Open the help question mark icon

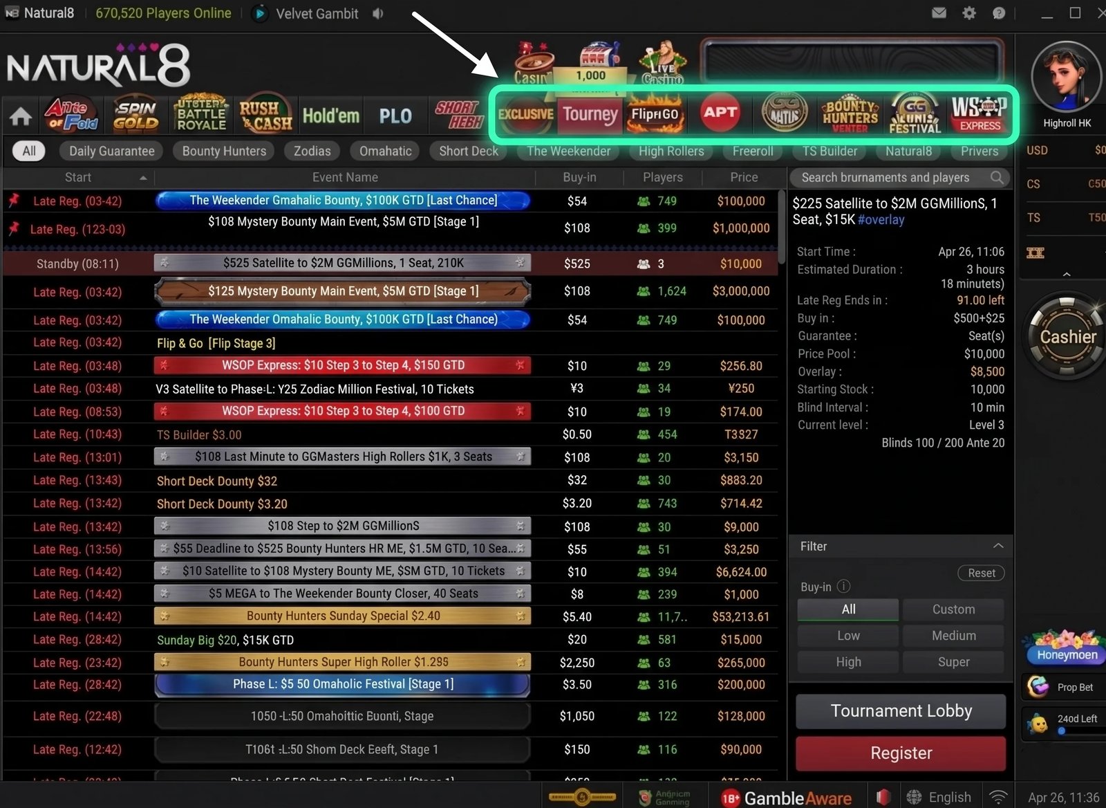click(999, 12)
